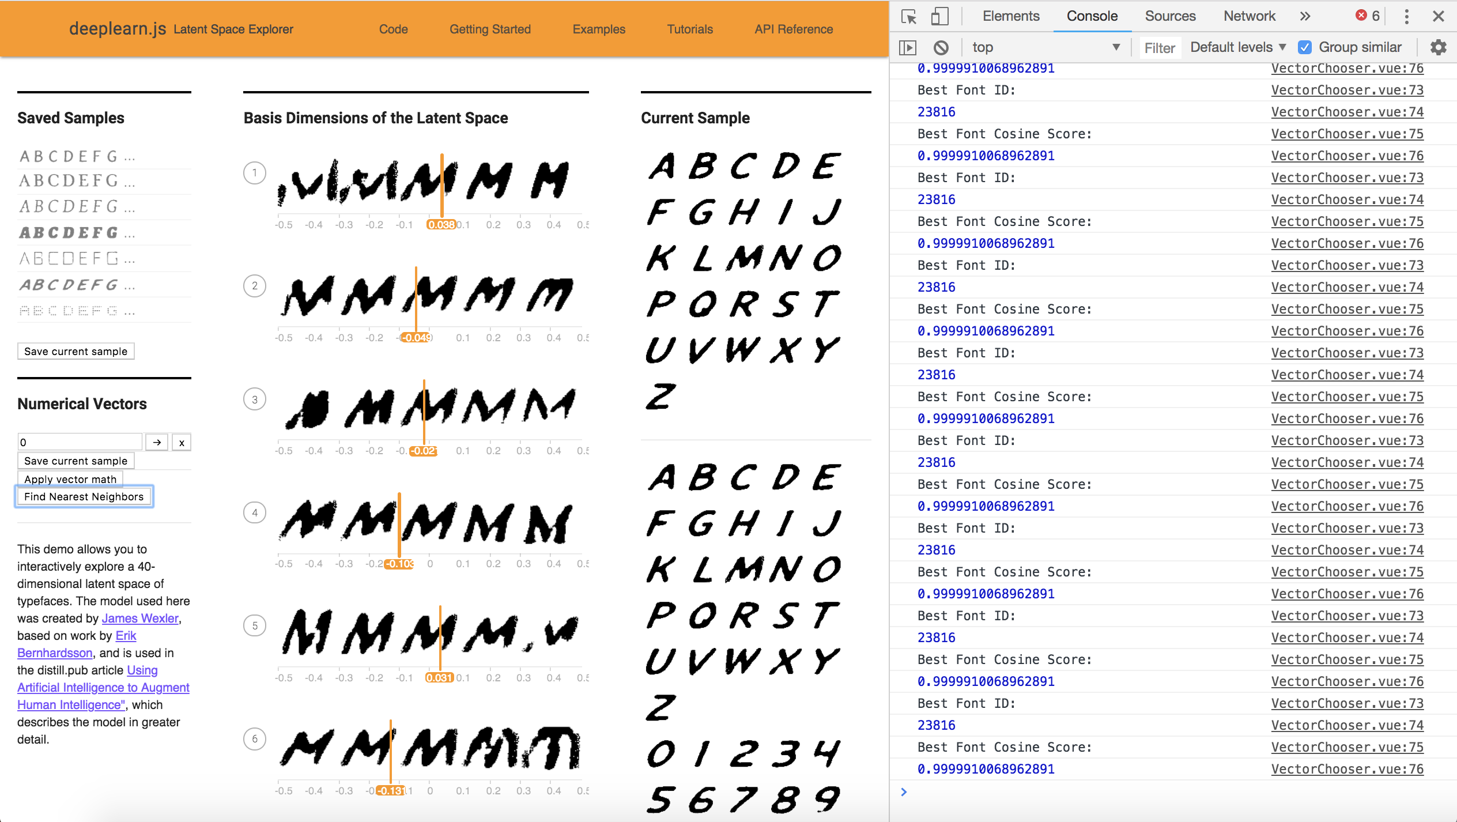Image resolution: width=1457 pixels, height=822 pixels.
Task: Toggle the Group similar checkbox
Action: [x=1305, y=47]
